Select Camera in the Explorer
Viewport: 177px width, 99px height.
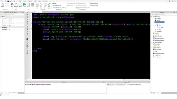[158, 18]
